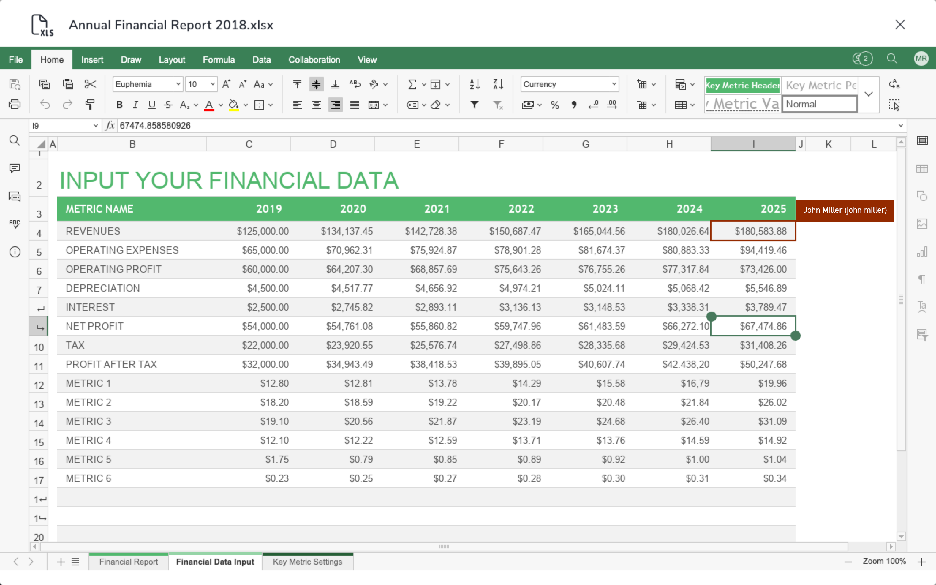The width and height of the screenshot is (936, 585).
Task: Increase the zoom level
Action: click(922, 562)
